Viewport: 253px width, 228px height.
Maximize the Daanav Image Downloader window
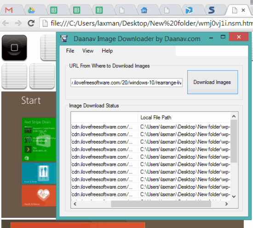click(223, 37)
